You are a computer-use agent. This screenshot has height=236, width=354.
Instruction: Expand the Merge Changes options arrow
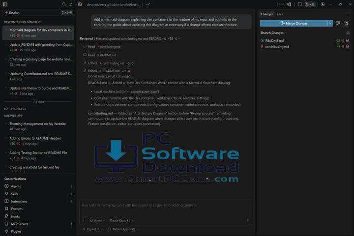pos(330,23)
